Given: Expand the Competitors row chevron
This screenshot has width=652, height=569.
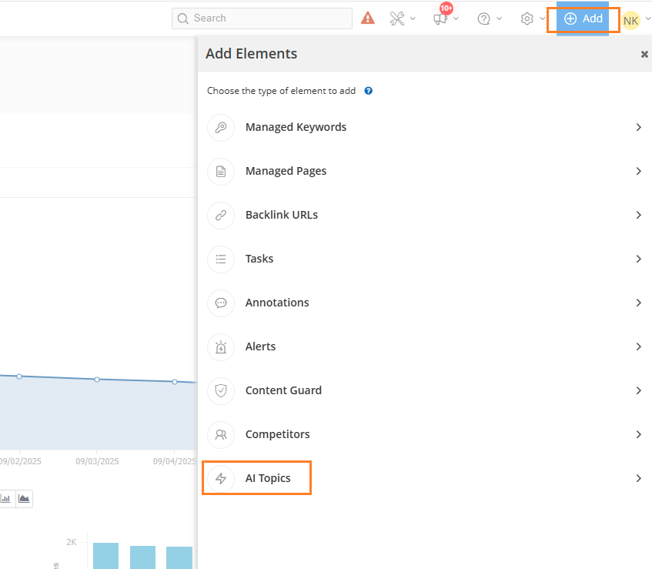Looking at the screenshot, I should (638, 434).
